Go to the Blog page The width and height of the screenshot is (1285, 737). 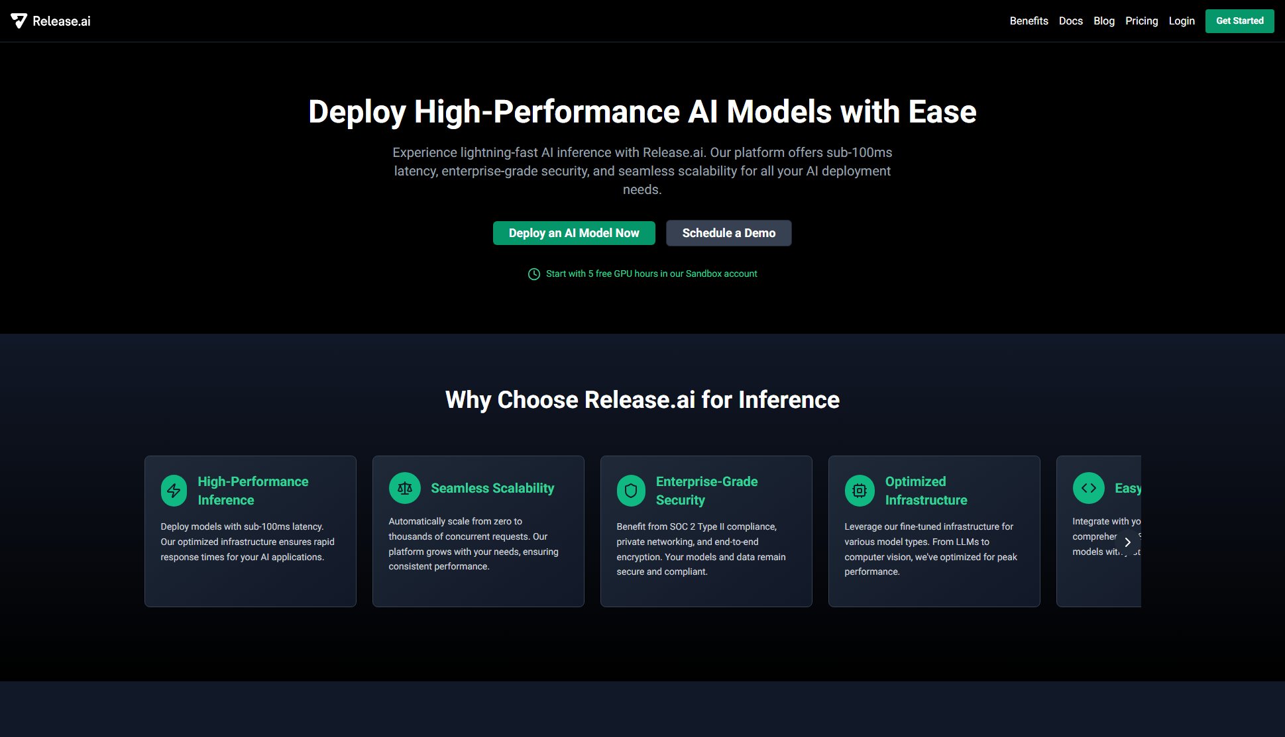1103,21
